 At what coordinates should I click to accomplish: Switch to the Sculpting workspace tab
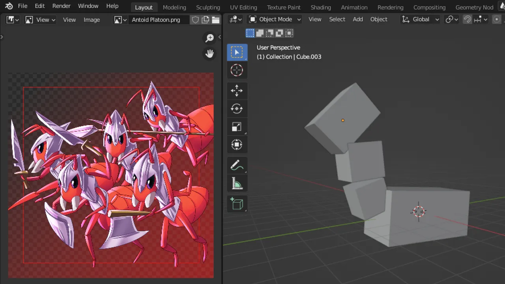(208, 7)
